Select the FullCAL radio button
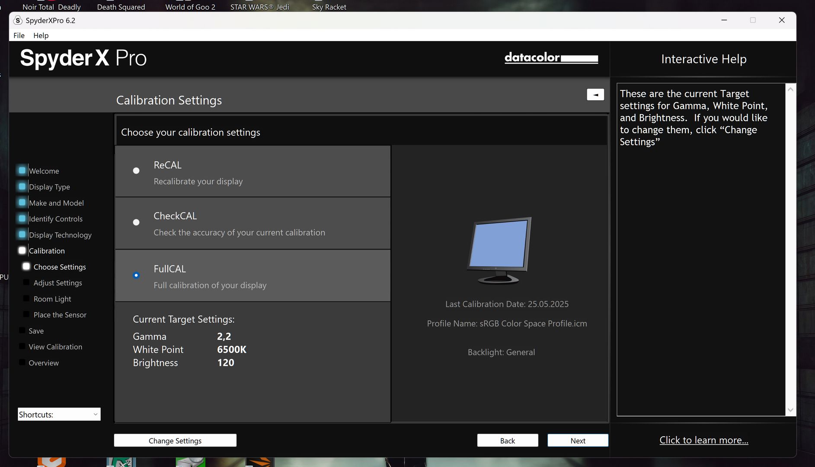Screen dimensions: 815x467 [x=136, y=275]
